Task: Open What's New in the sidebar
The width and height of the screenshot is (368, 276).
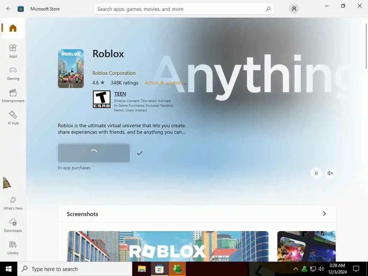Action: coord(13,203)
